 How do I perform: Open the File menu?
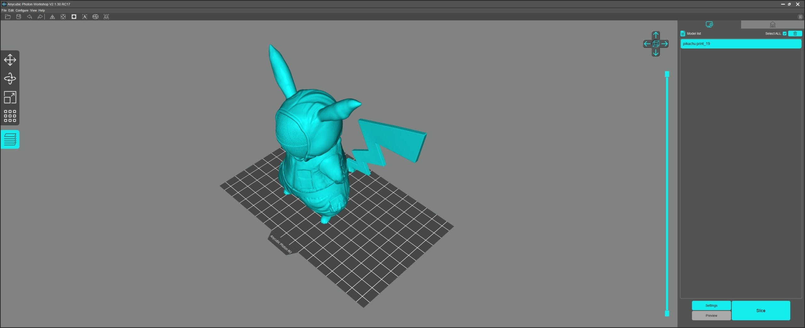click(4, 10)
